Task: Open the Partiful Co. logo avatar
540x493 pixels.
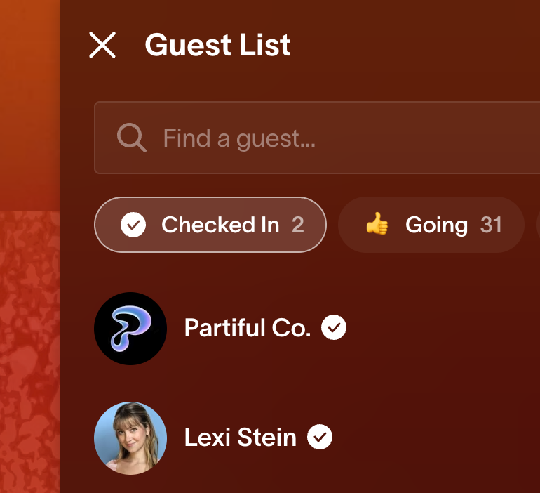Action: (130, 329)
